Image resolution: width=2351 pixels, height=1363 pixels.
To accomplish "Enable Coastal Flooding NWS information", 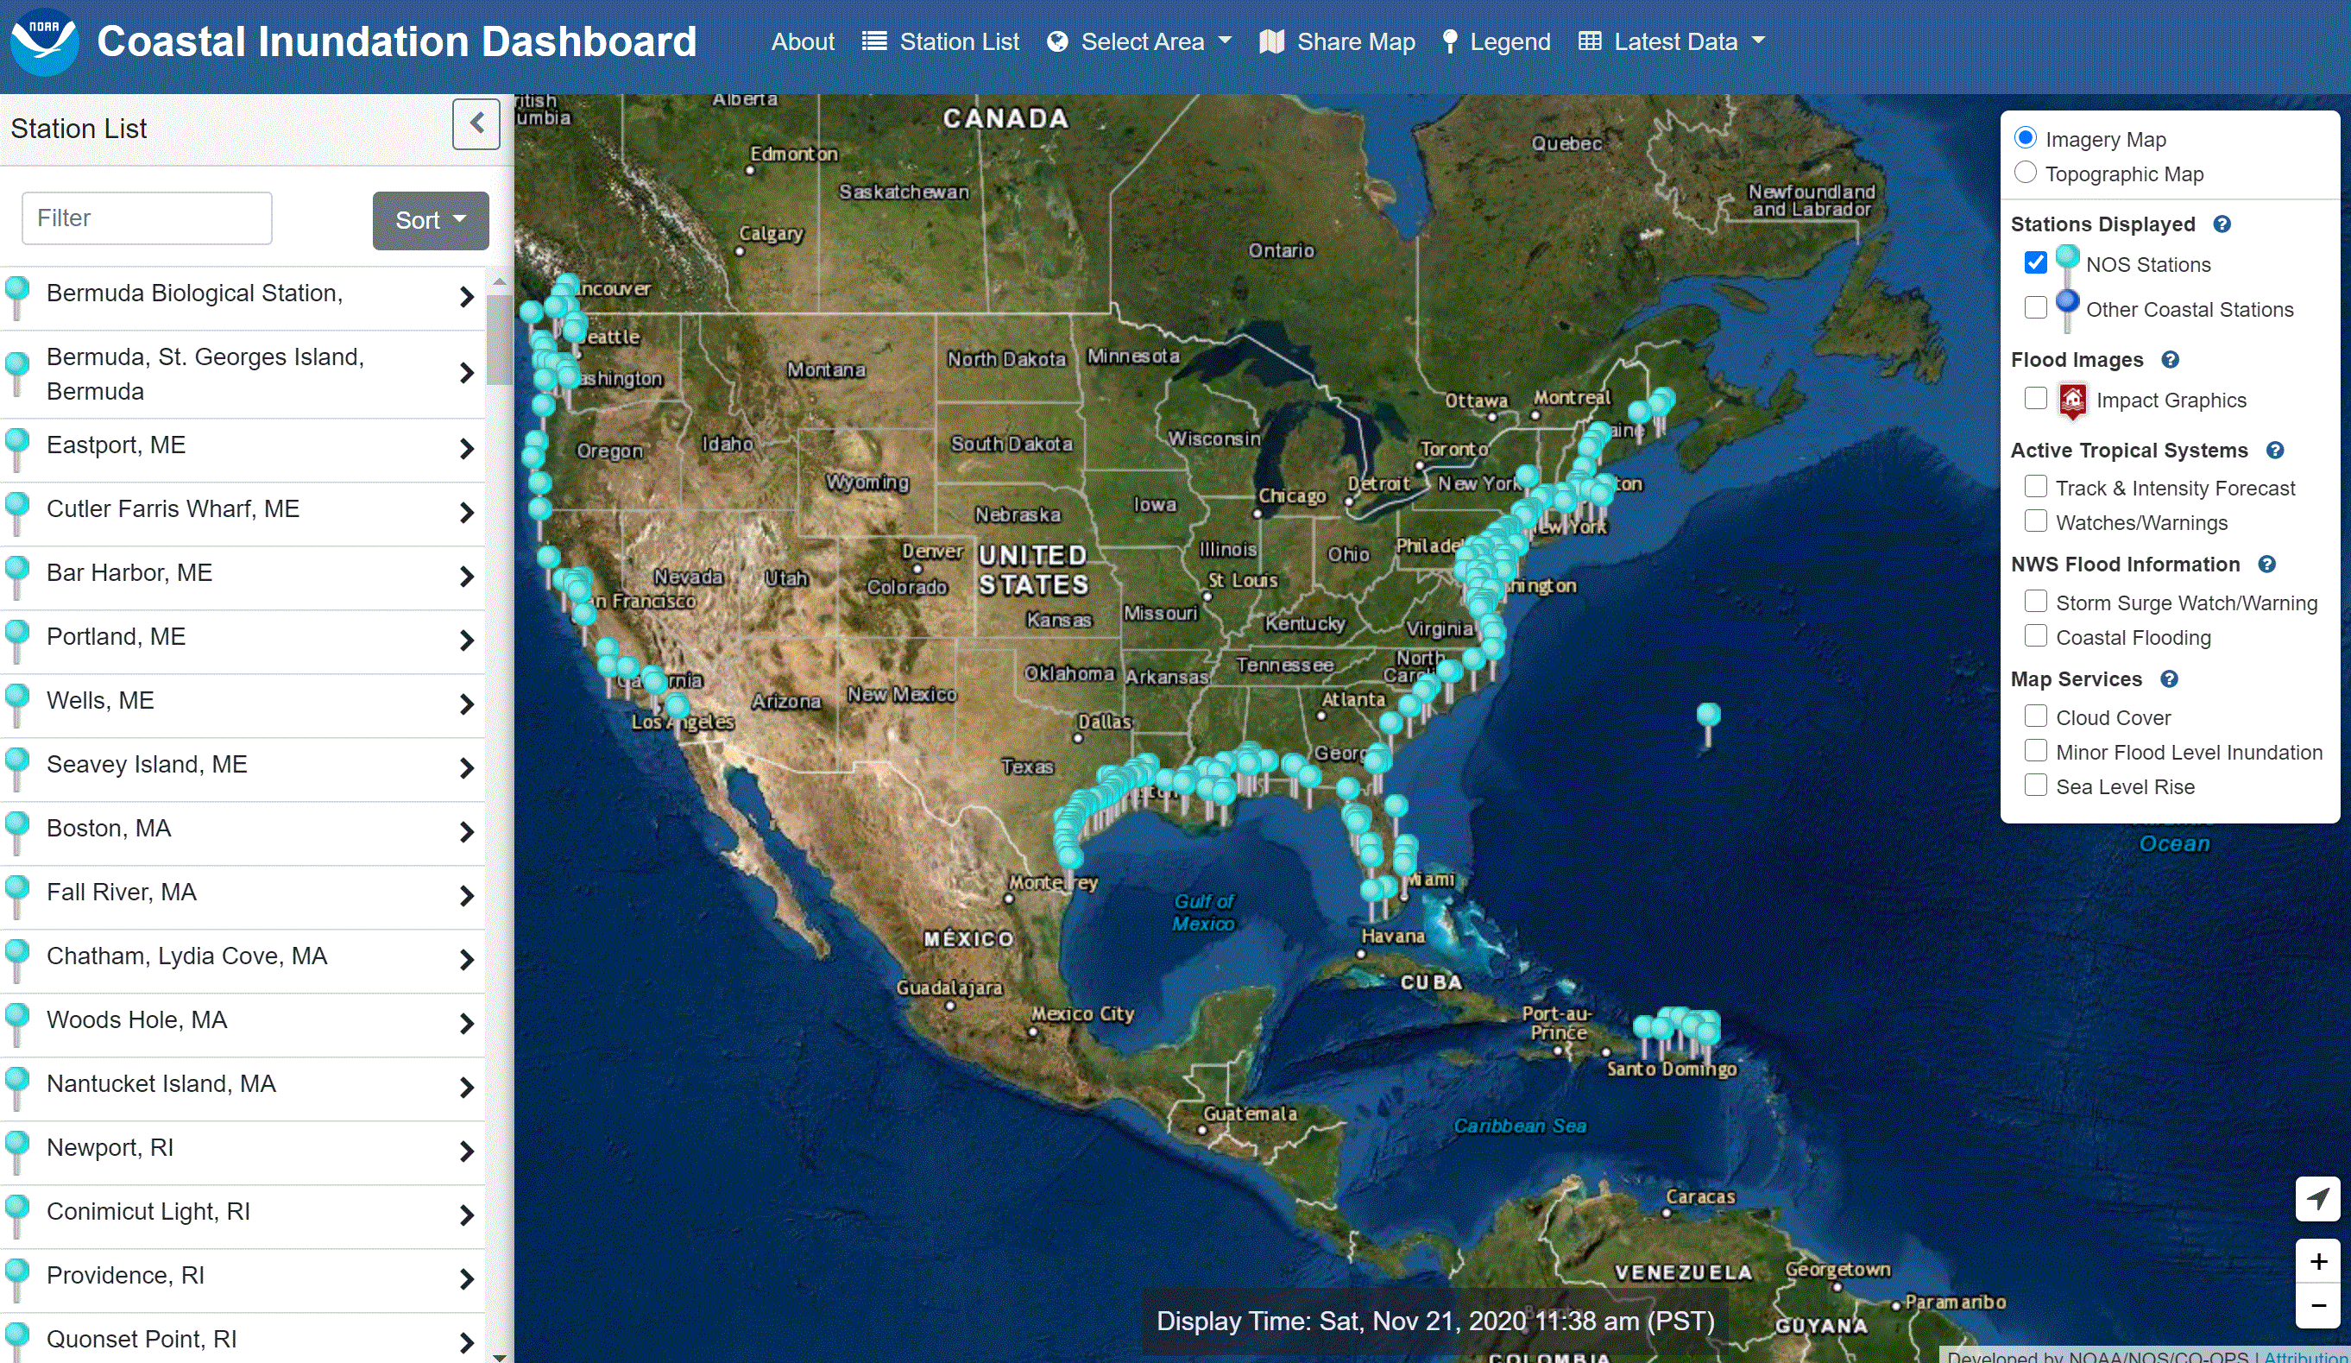I will tap(2034, 638).
